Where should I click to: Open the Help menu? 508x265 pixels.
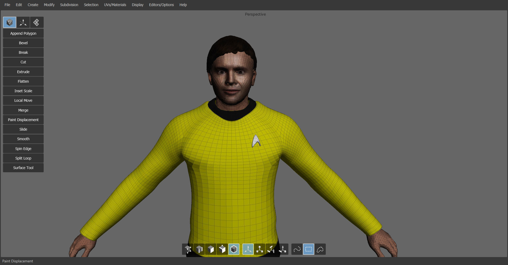coord(183,5)
